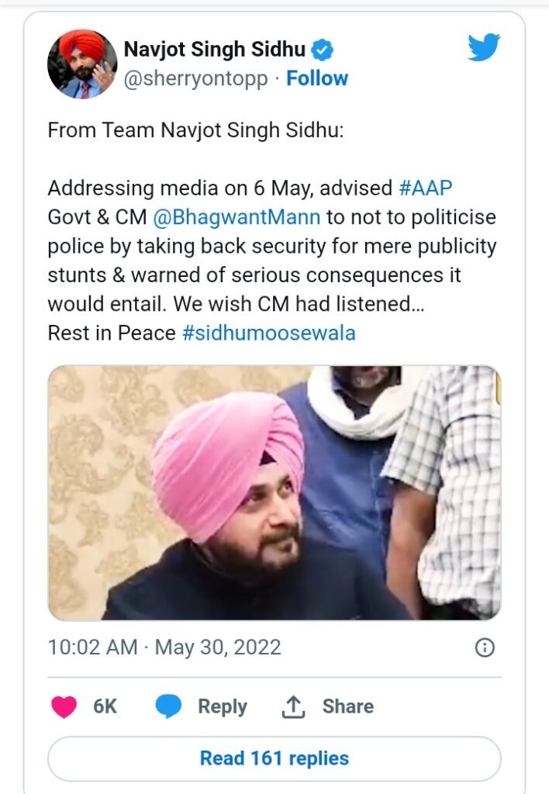
Task: Click the share arrow icon
Action: (293, 706)
